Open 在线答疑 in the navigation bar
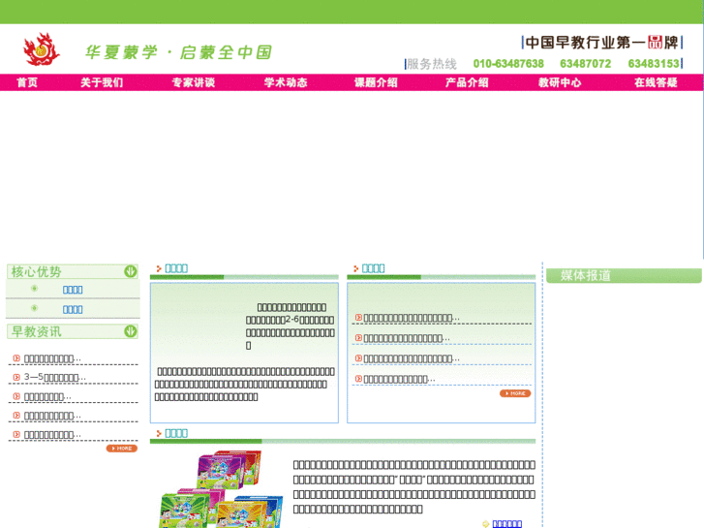Screen dimensions: 704x528 coord(656,82)
